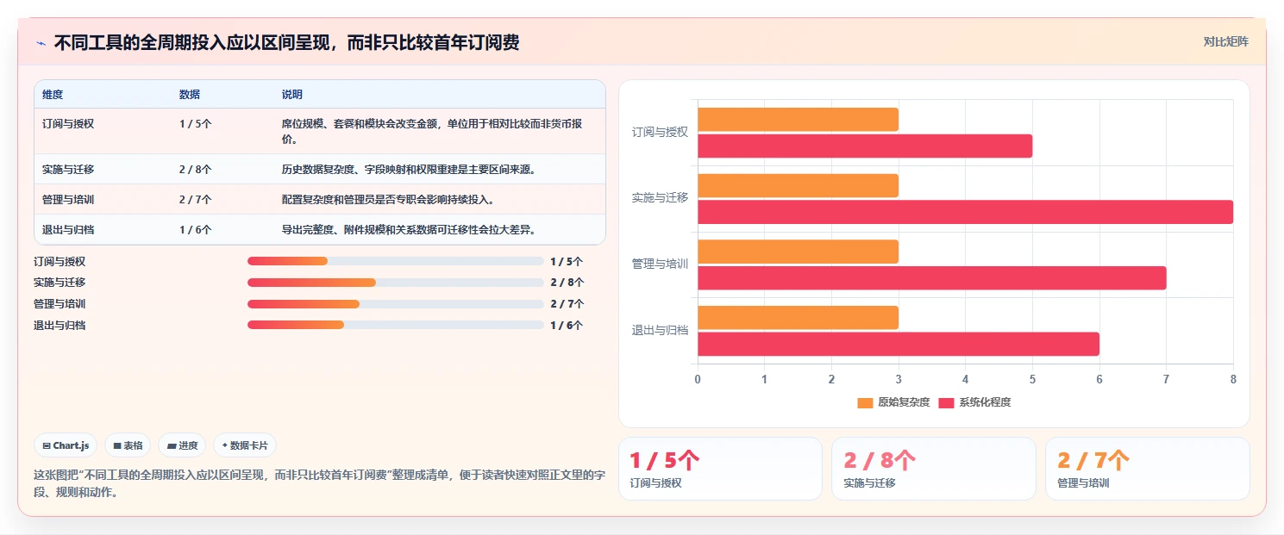Click the table value 2 / 7个
The width and height of the screenshot is (1284, 535).
pyautogui.click(x=196, y=200)
